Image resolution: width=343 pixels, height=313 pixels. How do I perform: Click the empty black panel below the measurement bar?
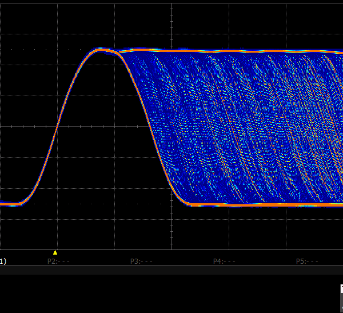(x=171, y=295)
